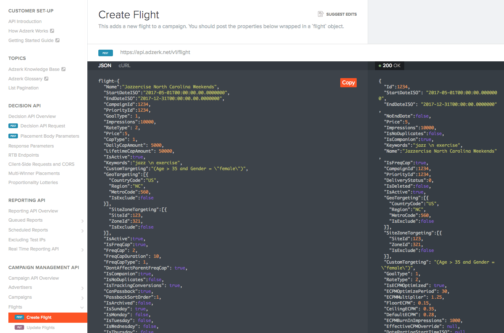The height and width of the screenshot is (333, 504).
Task: Open the RTB Endpoints page
Action: pyautogui.click(x=24, y=155)
